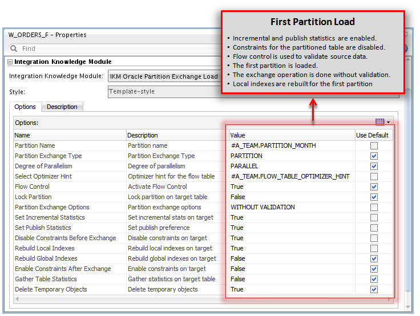This screenshot has height=316, width=420.
Task: Click the Use Default column header
Action: pos(372,135)
